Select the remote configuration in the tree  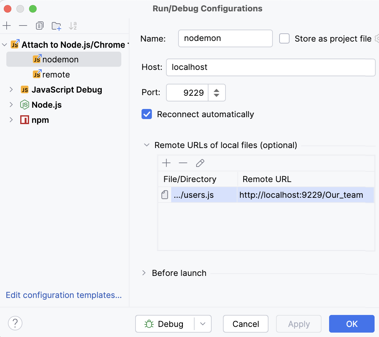pyautogui.click(x=56, y=74)
